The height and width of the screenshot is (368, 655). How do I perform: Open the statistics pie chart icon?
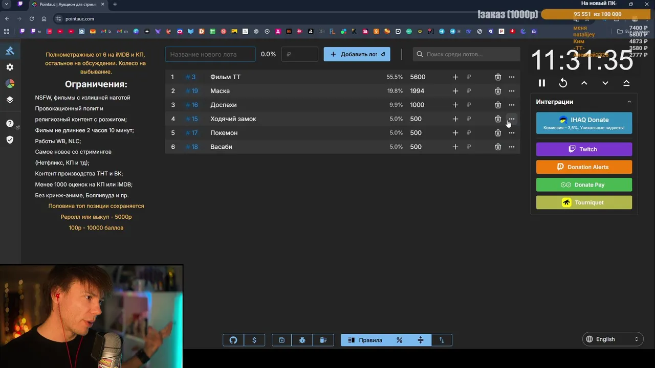(10, 83)
